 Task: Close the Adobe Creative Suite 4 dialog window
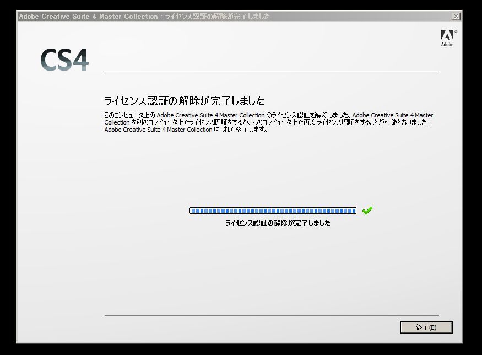pos(456,17)
